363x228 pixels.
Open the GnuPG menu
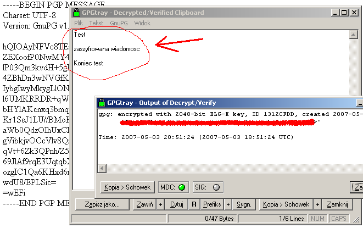119,23
